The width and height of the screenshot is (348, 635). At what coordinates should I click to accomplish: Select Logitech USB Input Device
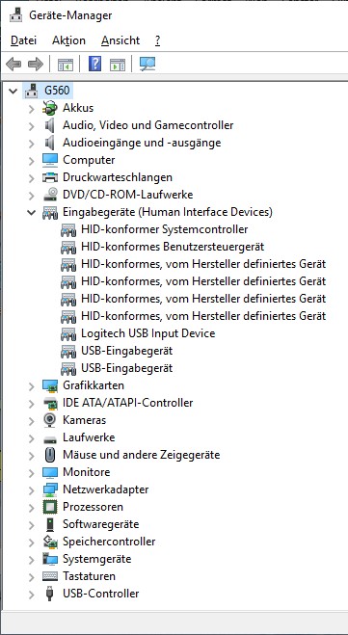(147, 333)
